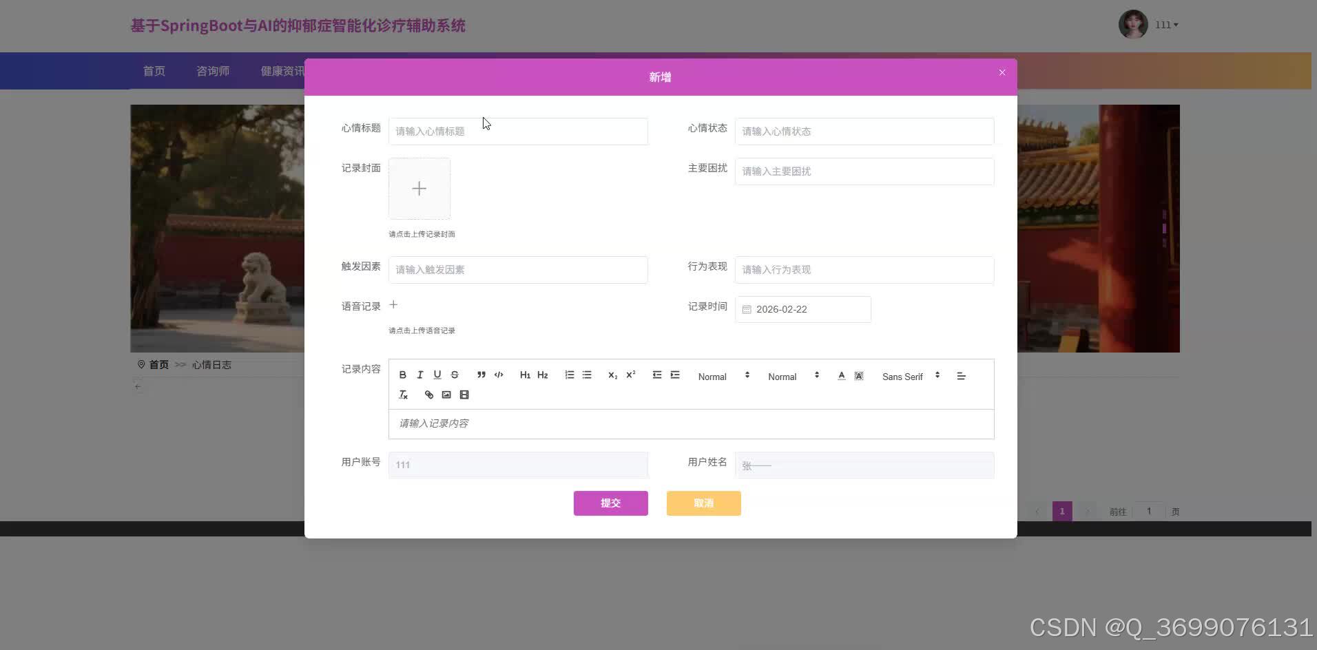The image size is (1317, 650).
Task: Open the 咨询师 navigation tab
Action: click(213, 71)
